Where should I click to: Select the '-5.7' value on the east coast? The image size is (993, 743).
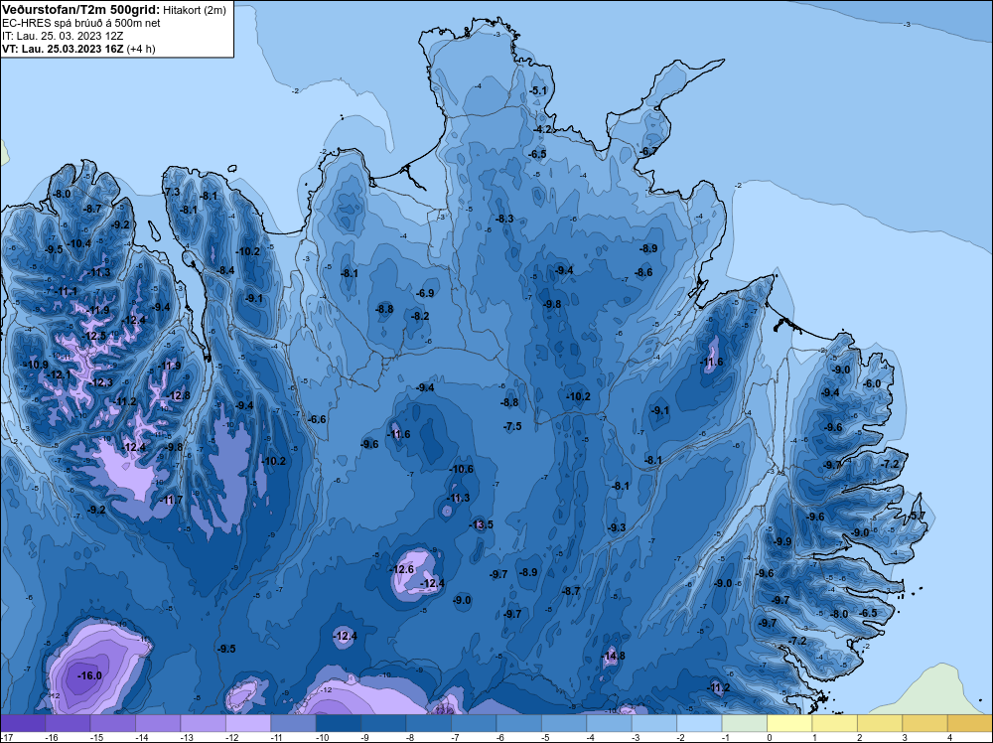[x=917, y=516]
